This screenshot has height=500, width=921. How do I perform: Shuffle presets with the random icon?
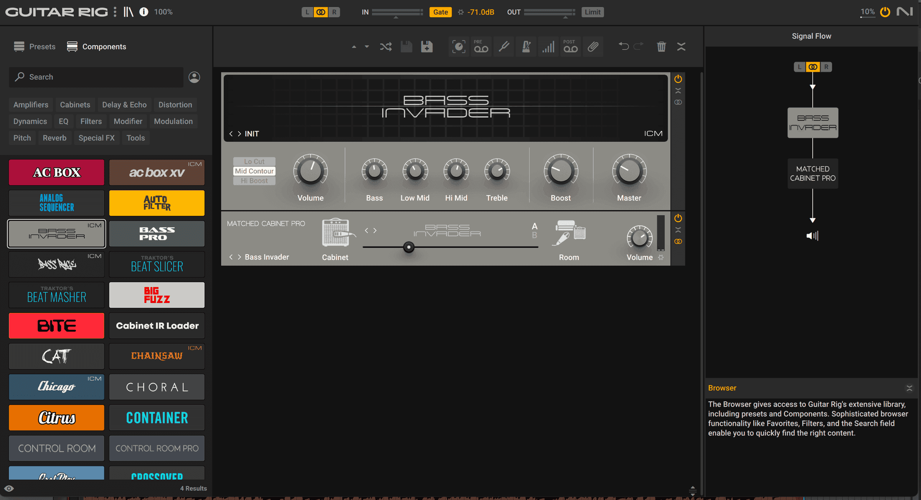(386, 47)
